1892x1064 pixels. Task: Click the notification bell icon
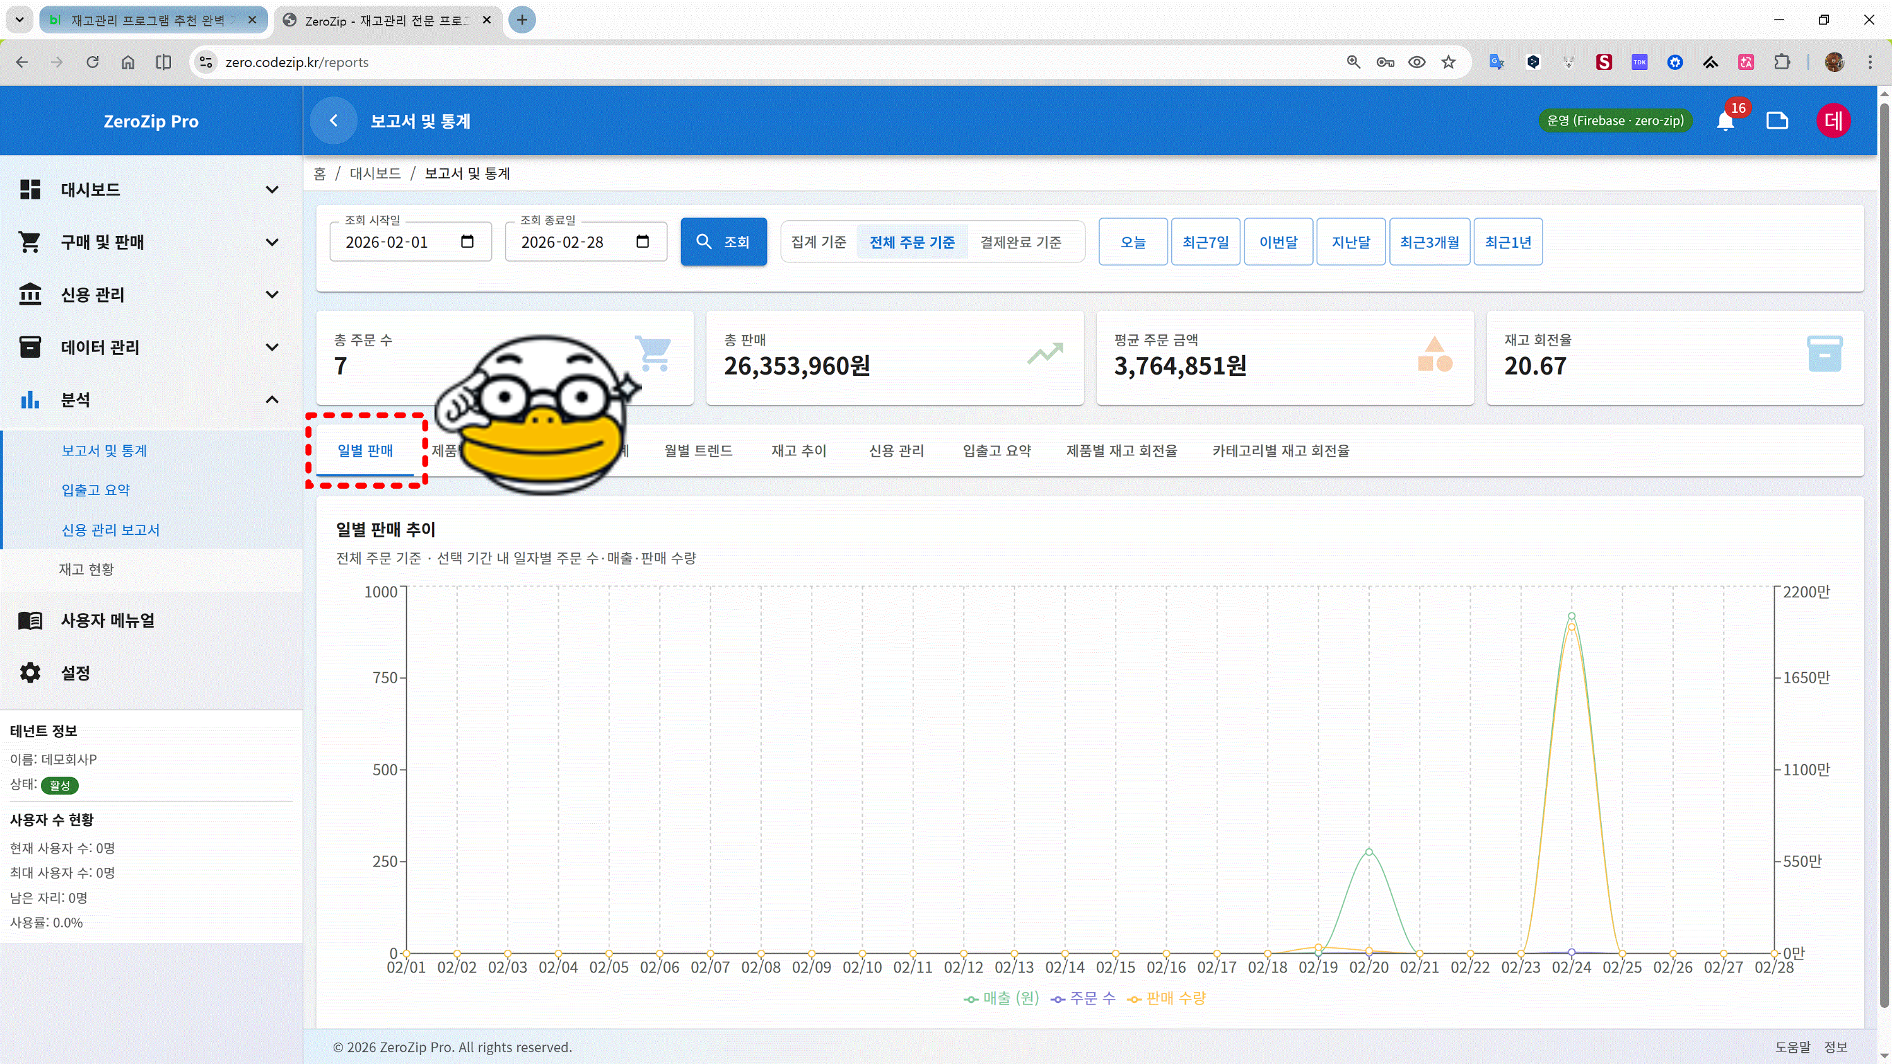click(x=1726, y=121)
